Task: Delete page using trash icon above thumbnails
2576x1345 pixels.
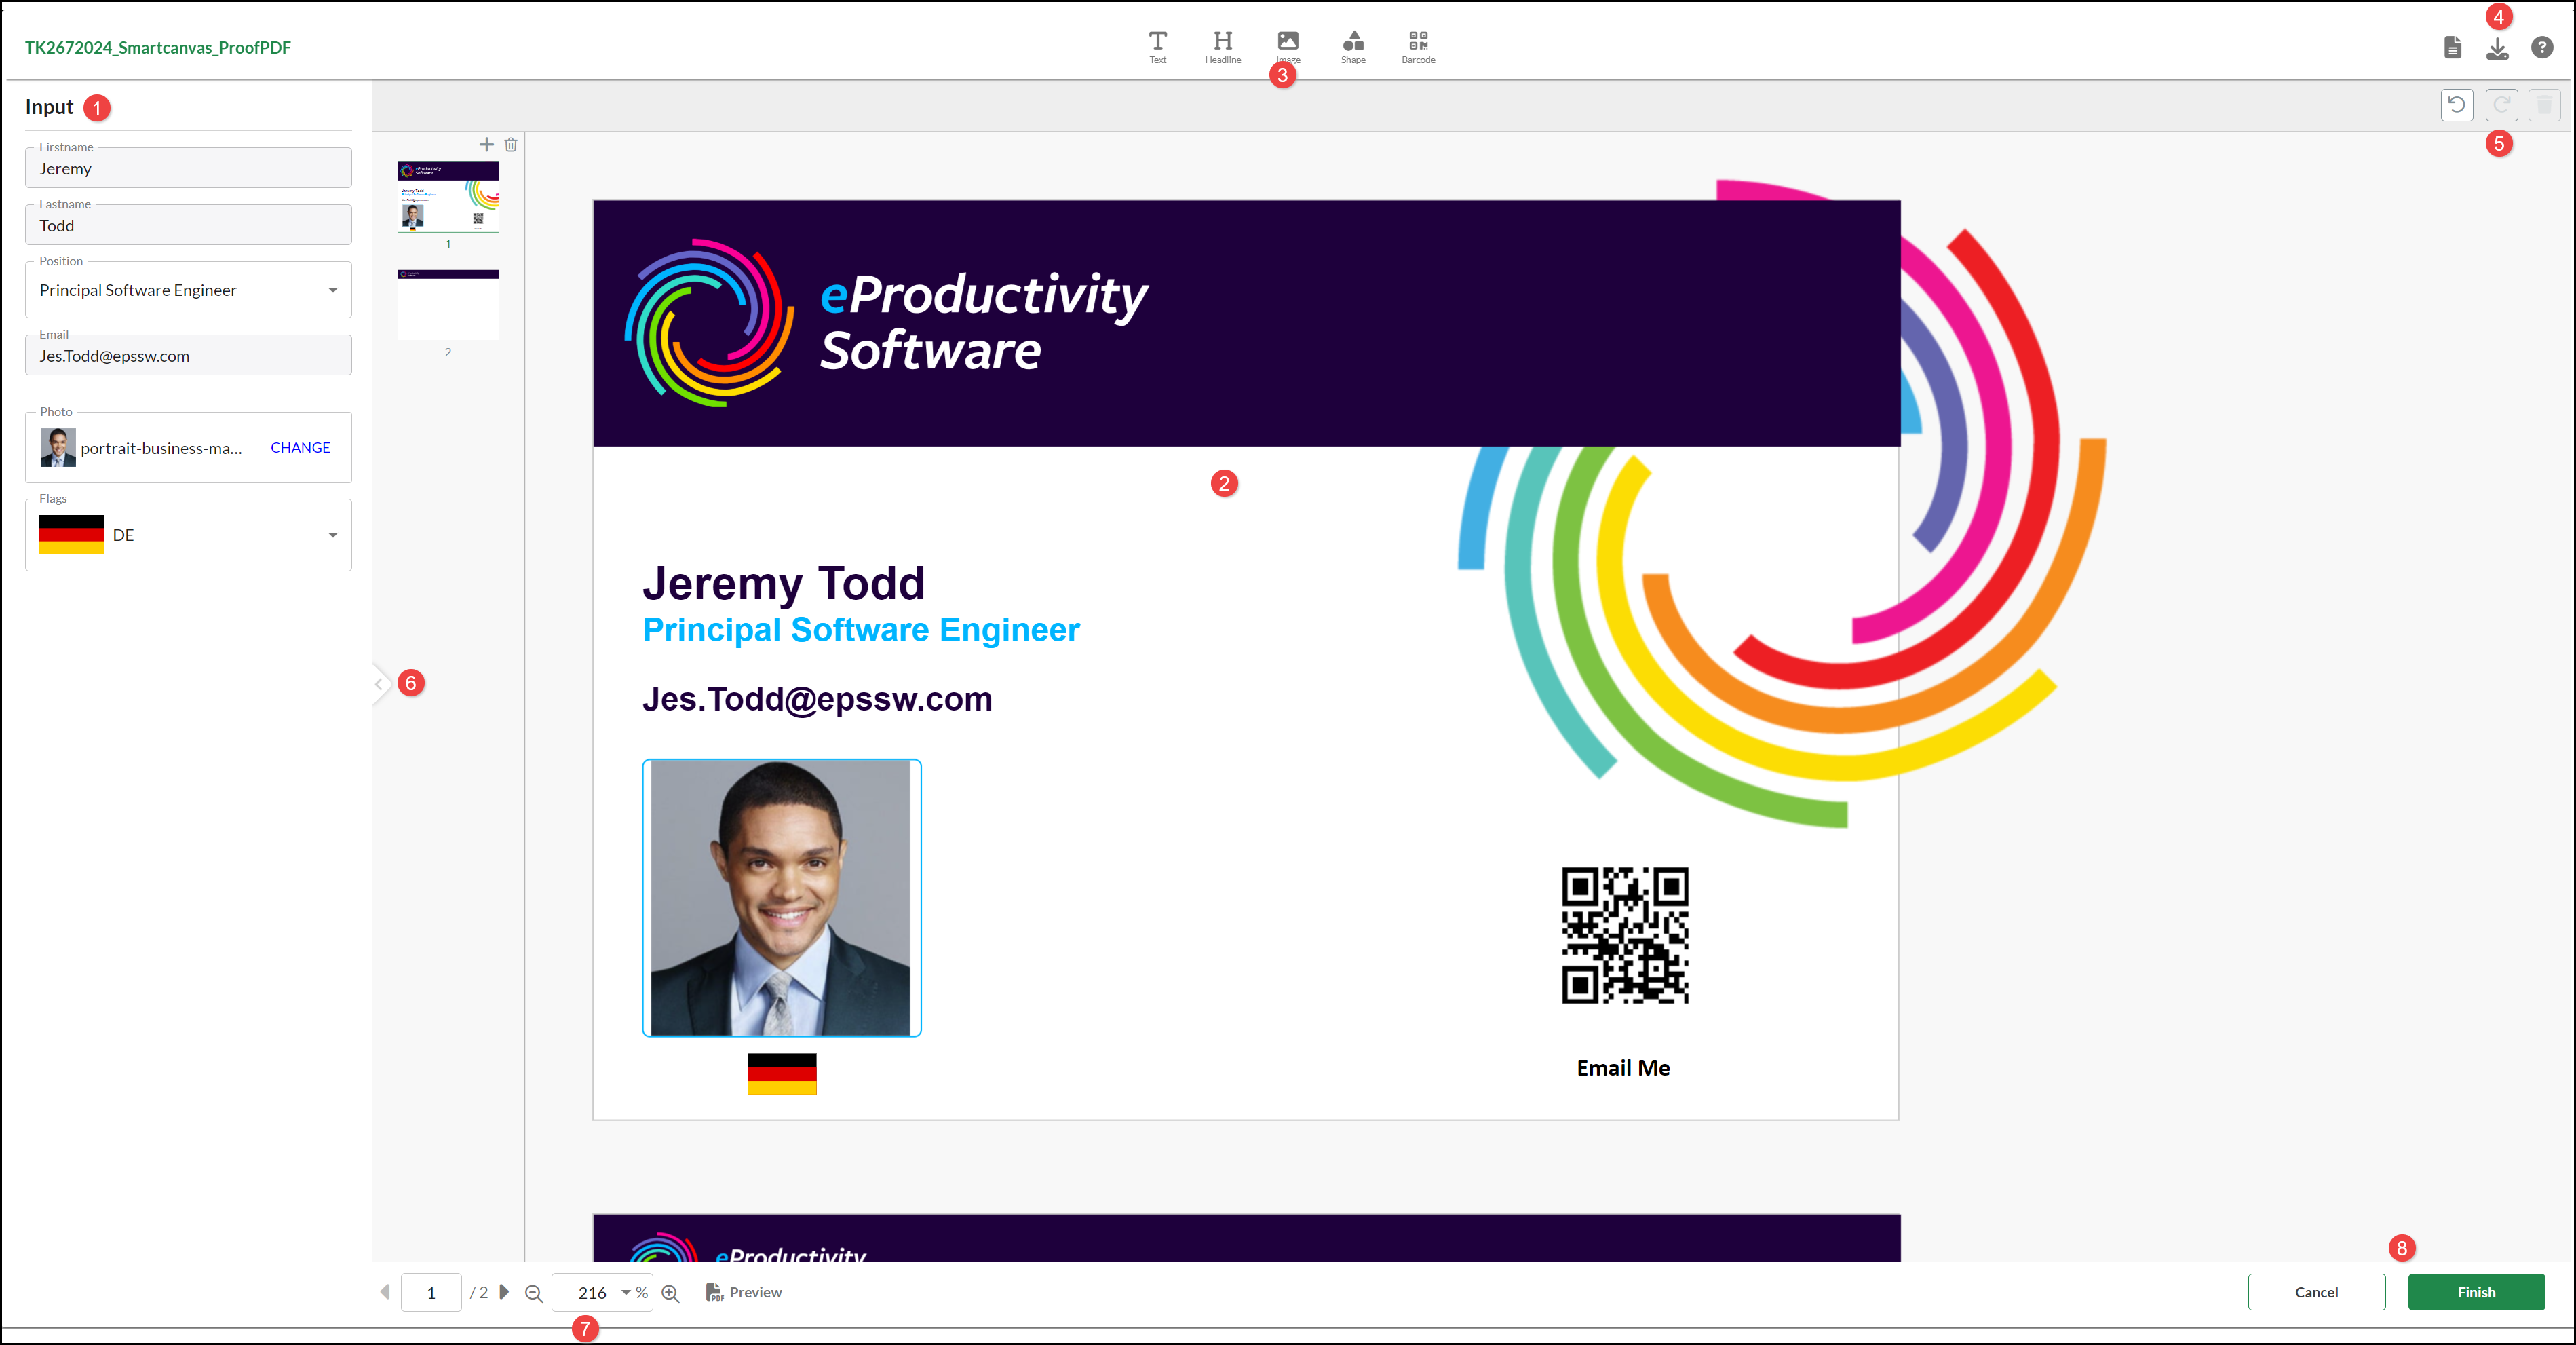Action: [511, 145]
